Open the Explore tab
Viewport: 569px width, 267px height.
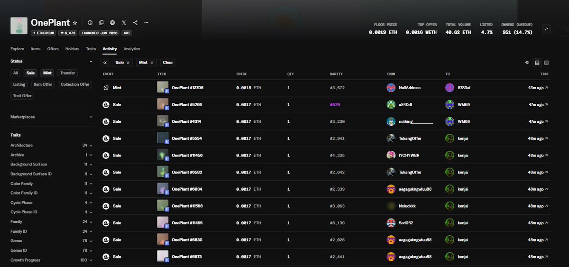pos(17,49)
